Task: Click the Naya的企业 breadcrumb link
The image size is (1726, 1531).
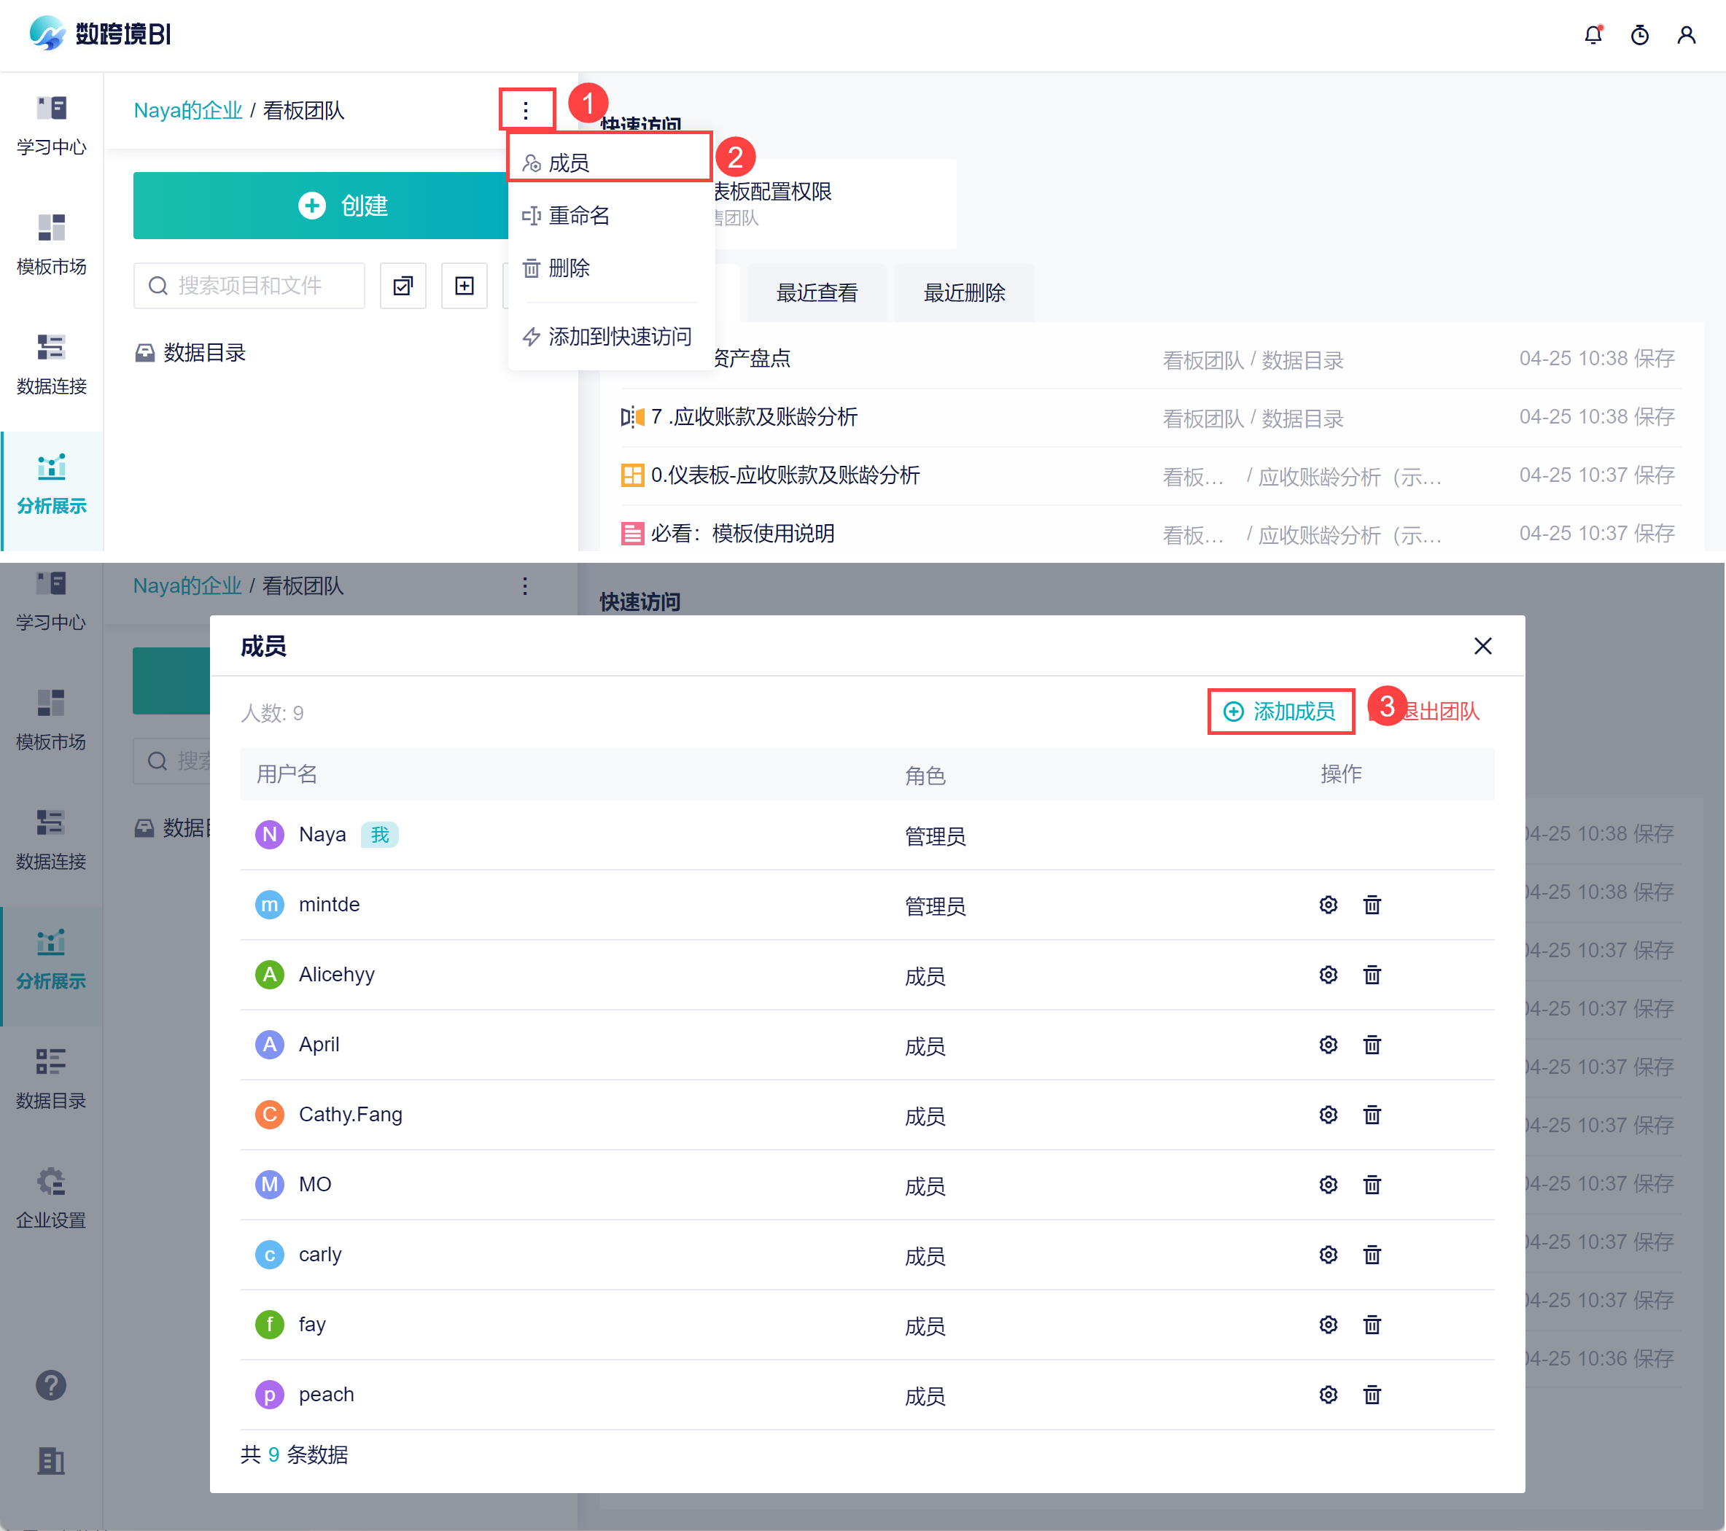Action: click(187, 111)
